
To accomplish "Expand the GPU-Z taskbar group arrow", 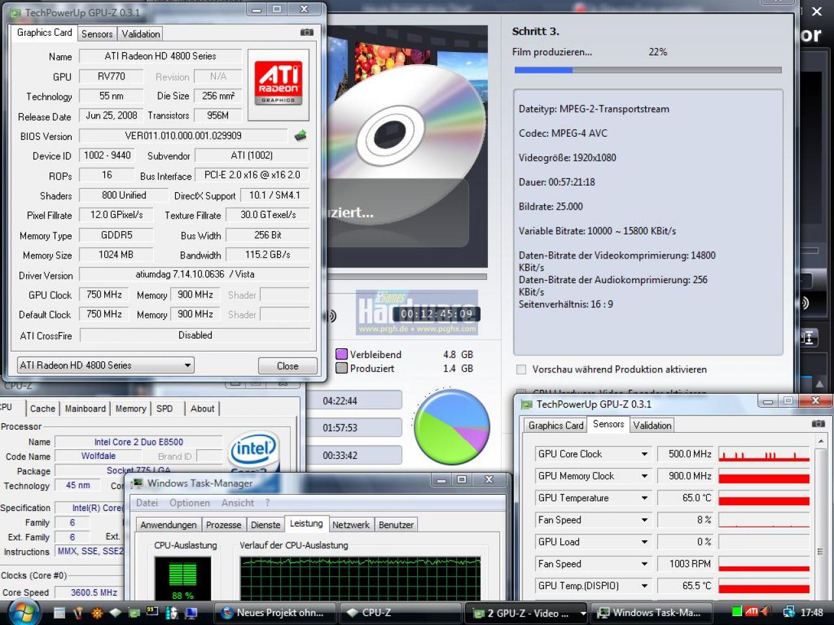I will tap(583, 613).
